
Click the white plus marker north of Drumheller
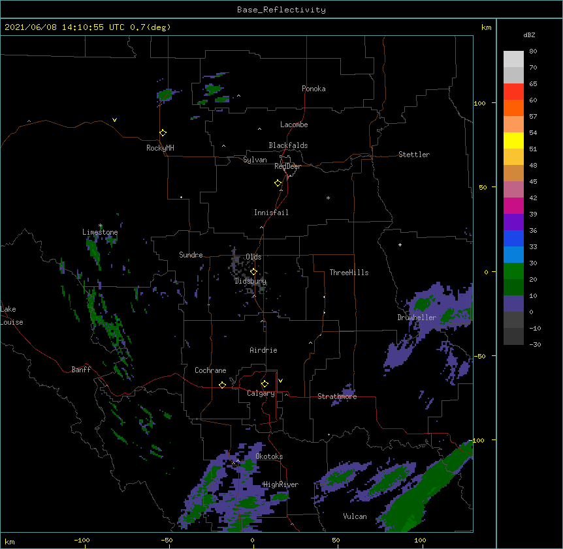tap(400, 245)
